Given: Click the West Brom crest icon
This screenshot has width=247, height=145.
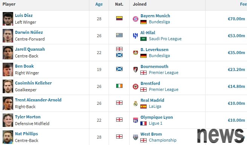Looking at the screenshot, I should [135, 137].
